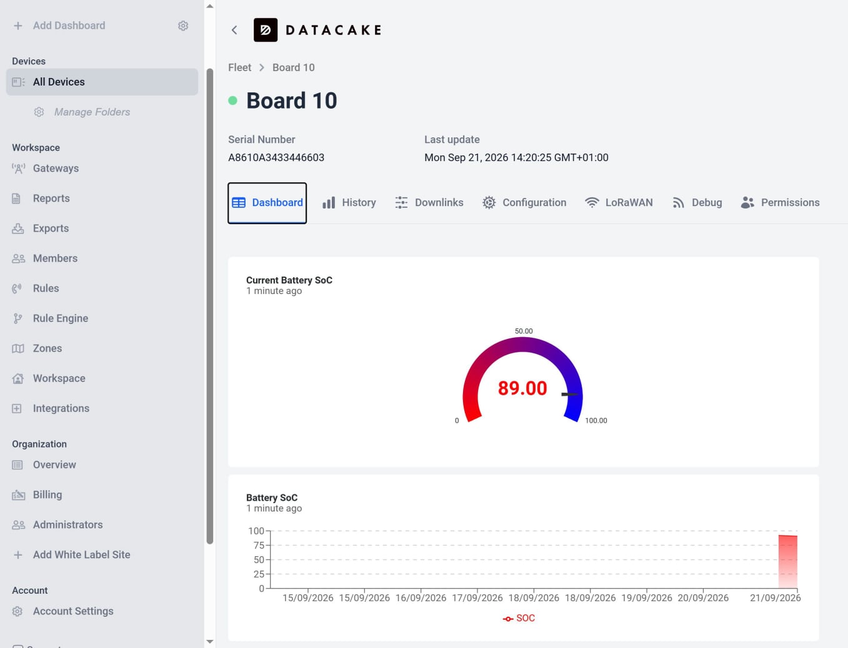Click the Integrations plus-box icon
848x648 pixels.
click(17, 408)
